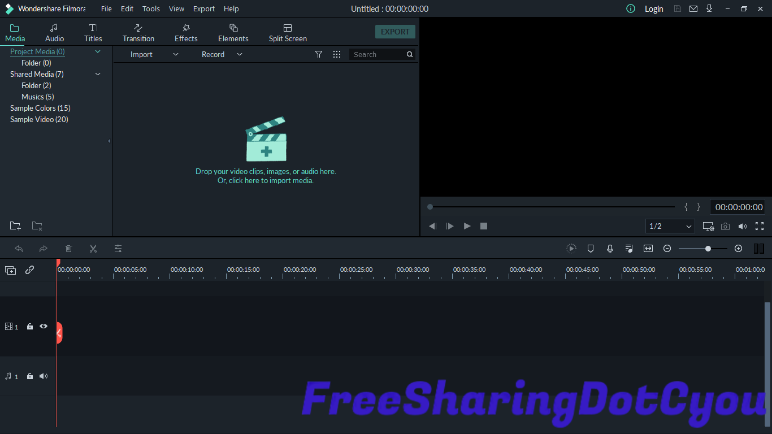Click the microphone voiceover record icon
This screenshot has width=772, height=434.
610,249
